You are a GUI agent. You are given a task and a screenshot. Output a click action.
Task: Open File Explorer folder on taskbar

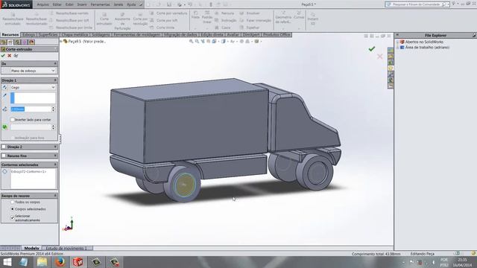pos(42,262)
